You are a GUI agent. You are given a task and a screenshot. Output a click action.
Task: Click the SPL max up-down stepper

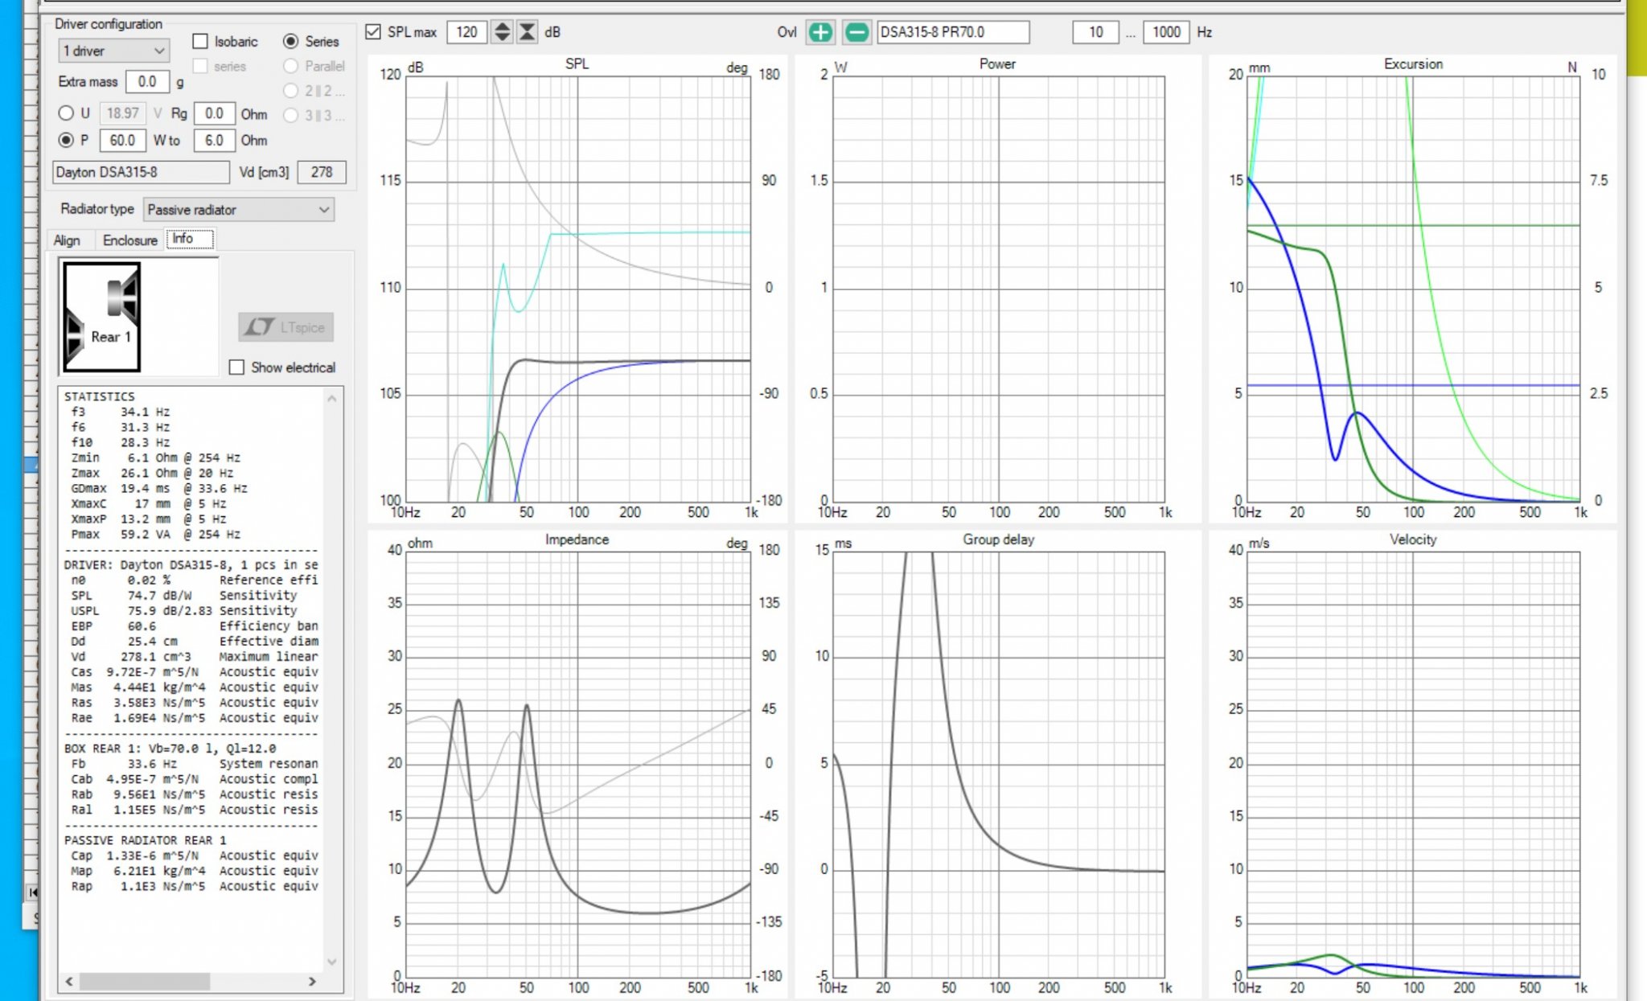(502, 32)
